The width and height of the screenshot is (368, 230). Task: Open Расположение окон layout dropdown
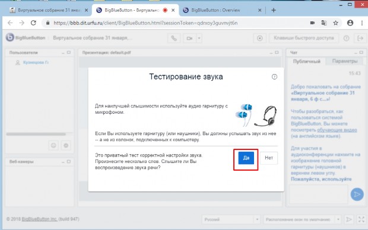click(302, 219)
